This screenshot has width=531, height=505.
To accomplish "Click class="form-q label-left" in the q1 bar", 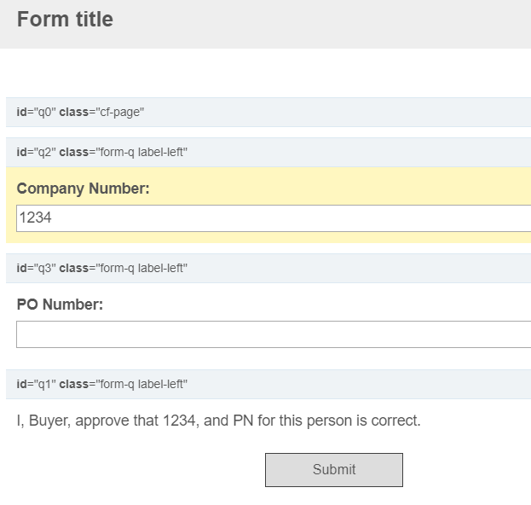I will [124, 384].
